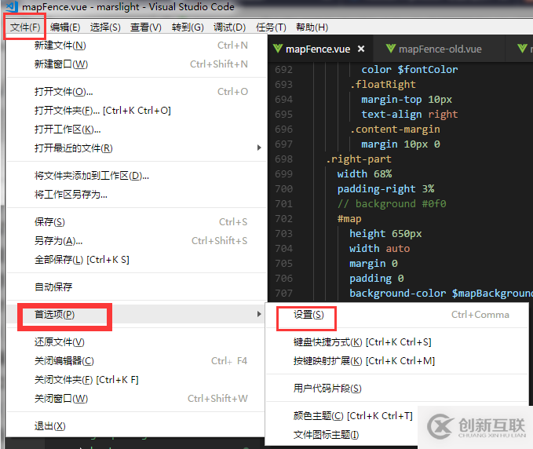Viewport: 533px width, 449px height.
Task: Click 另存为(A)... menu entry
Action: point(136,241)
